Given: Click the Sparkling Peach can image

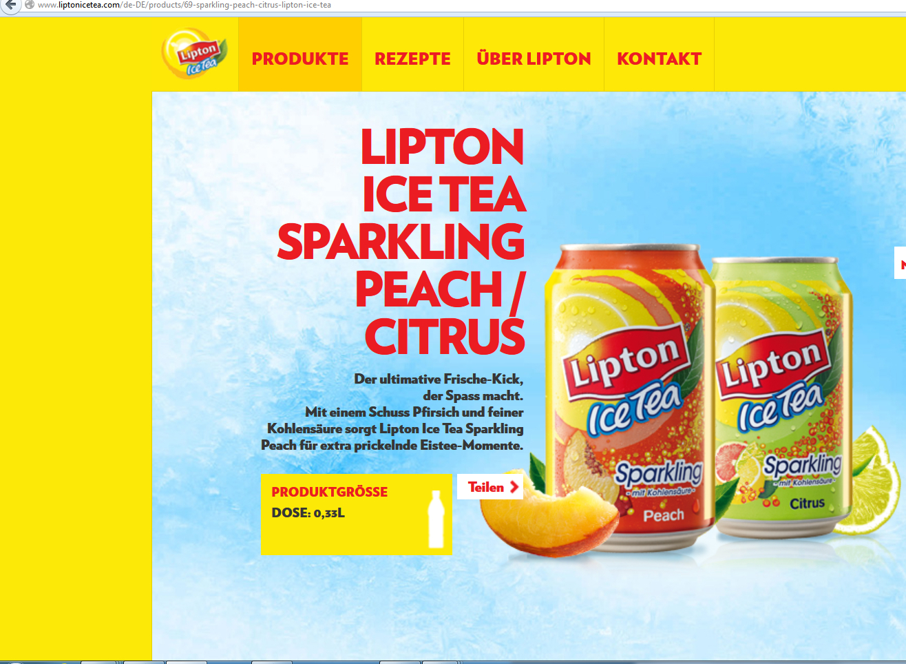Looking at the screenshot, I should [x=628, y=389].
